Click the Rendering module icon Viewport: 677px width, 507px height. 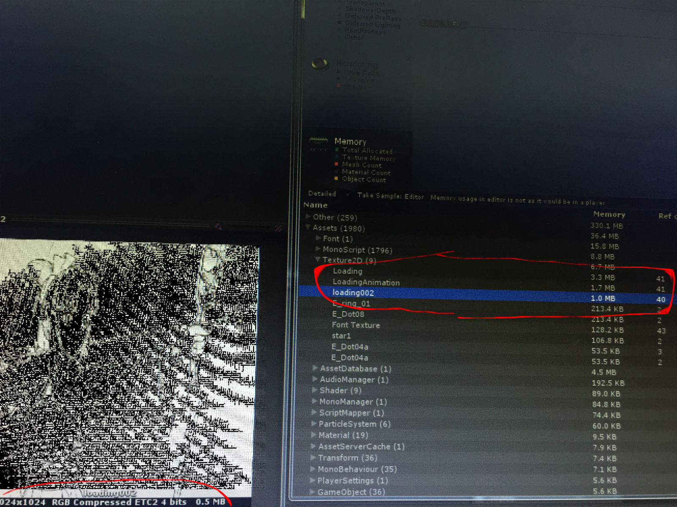pos(320,64)
